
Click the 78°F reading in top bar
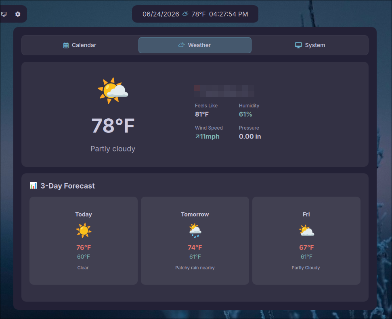[199, 14]
